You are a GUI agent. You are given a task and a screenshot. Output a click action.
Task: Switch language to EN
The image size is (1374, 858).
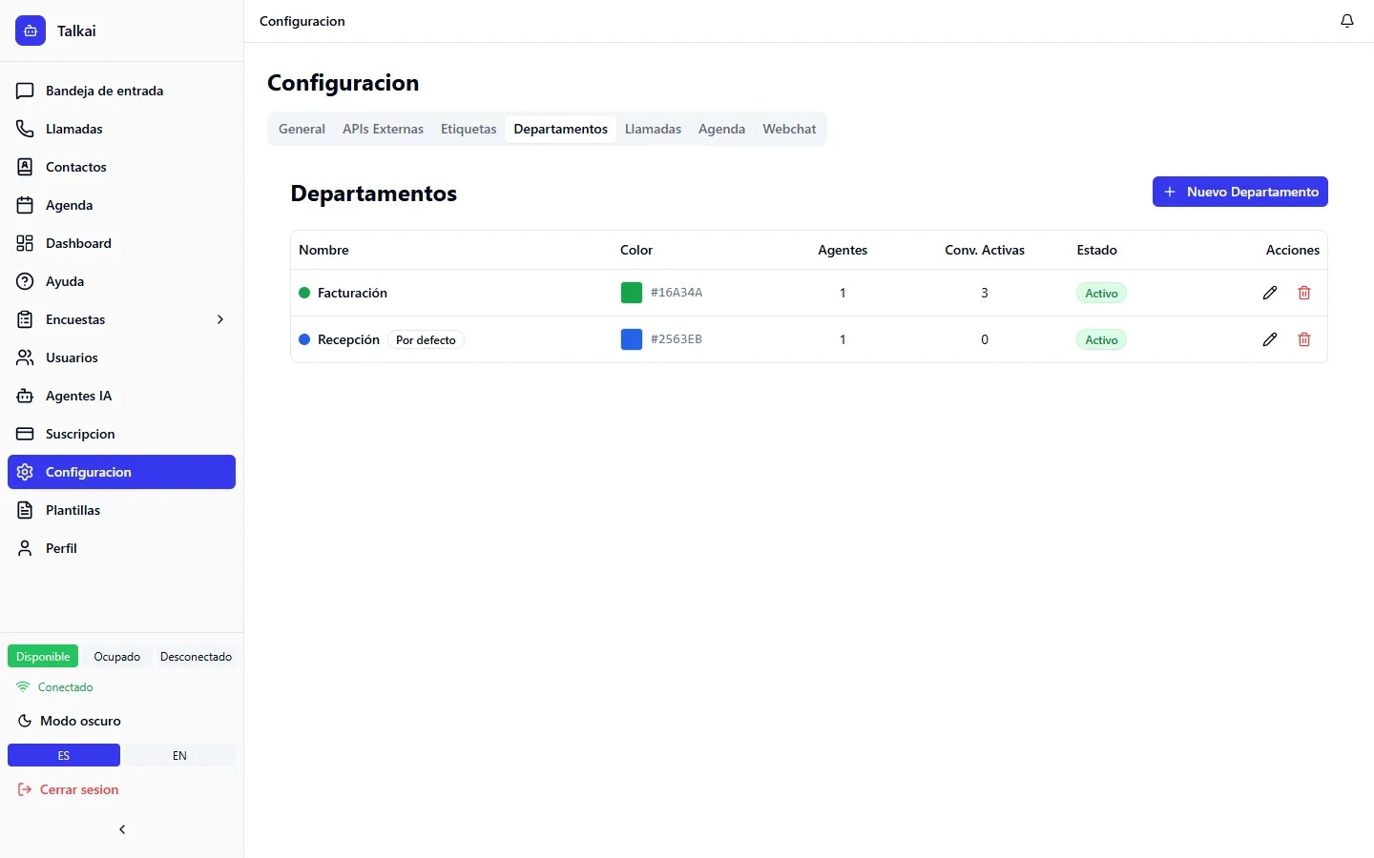179,755
